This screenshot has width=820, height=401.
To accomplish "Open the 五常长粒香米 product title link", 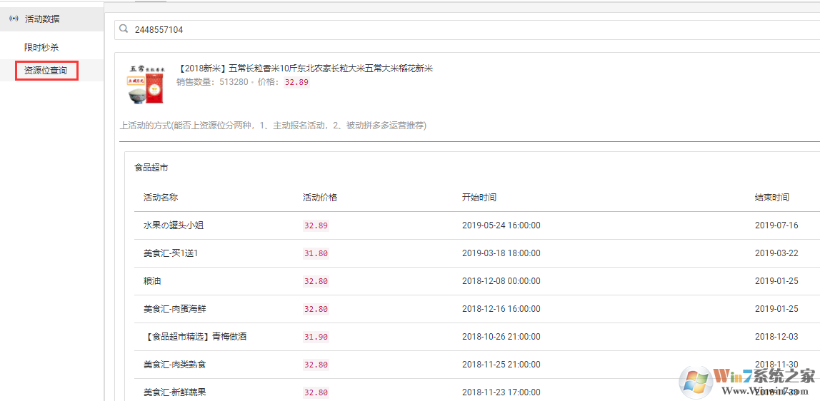I will tap(305, 68).
